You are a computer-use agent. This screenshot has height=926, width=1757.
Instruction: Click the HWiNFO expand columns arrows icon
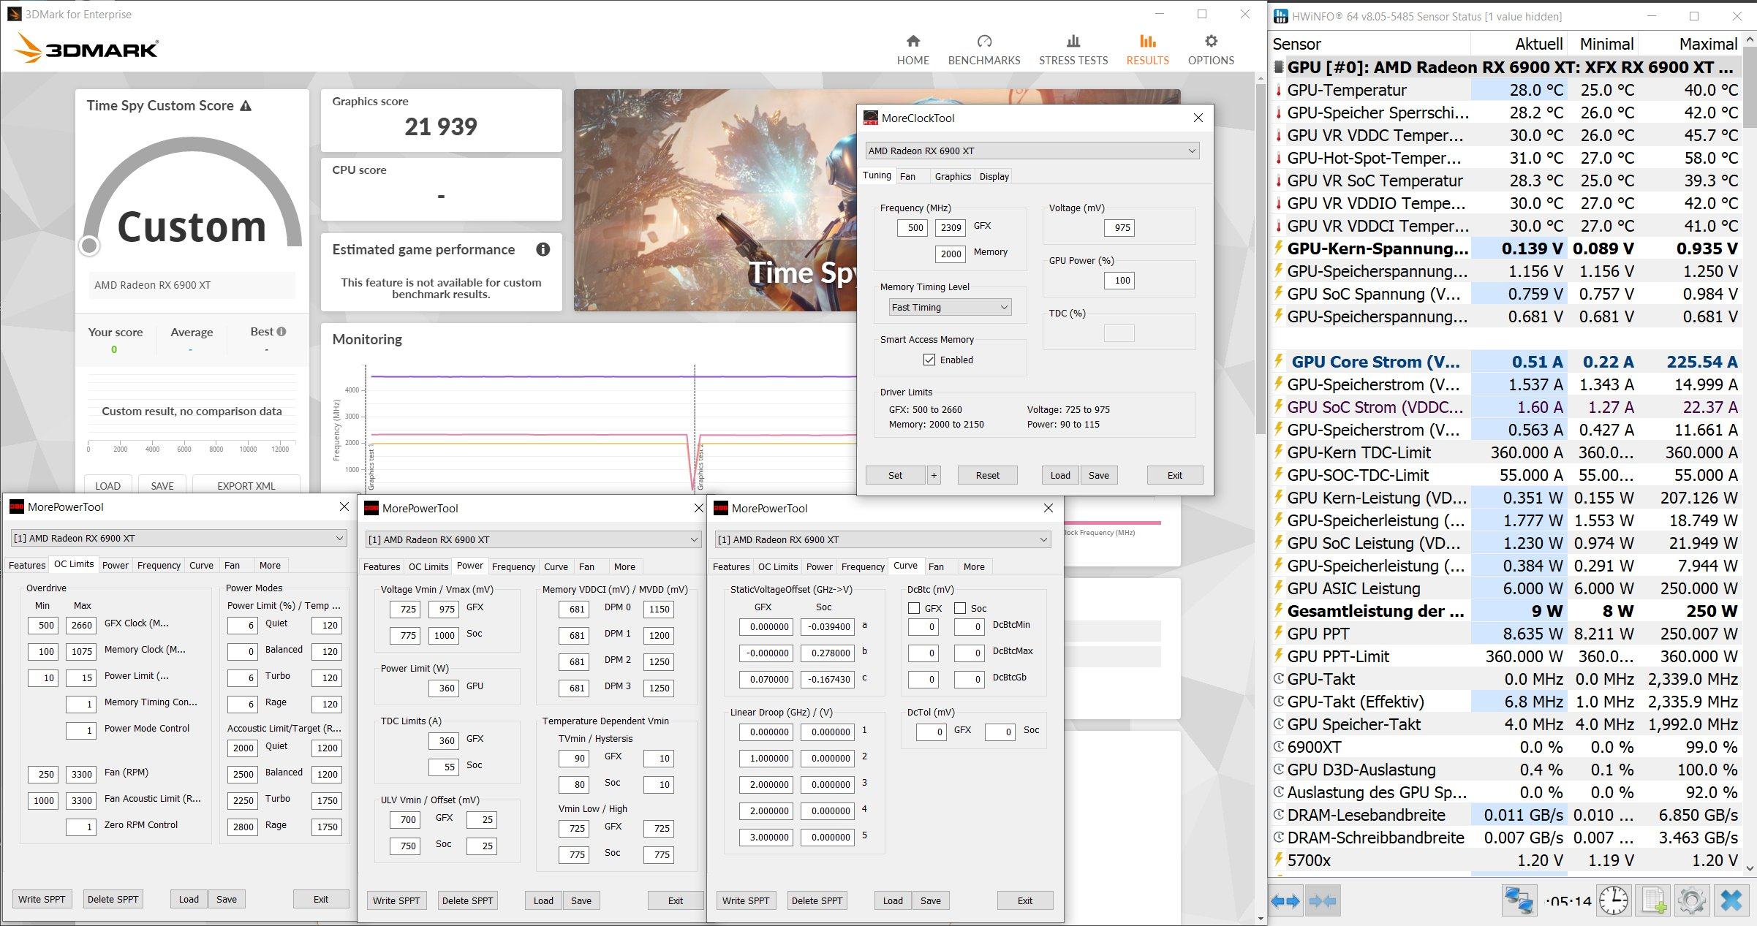1286,901
